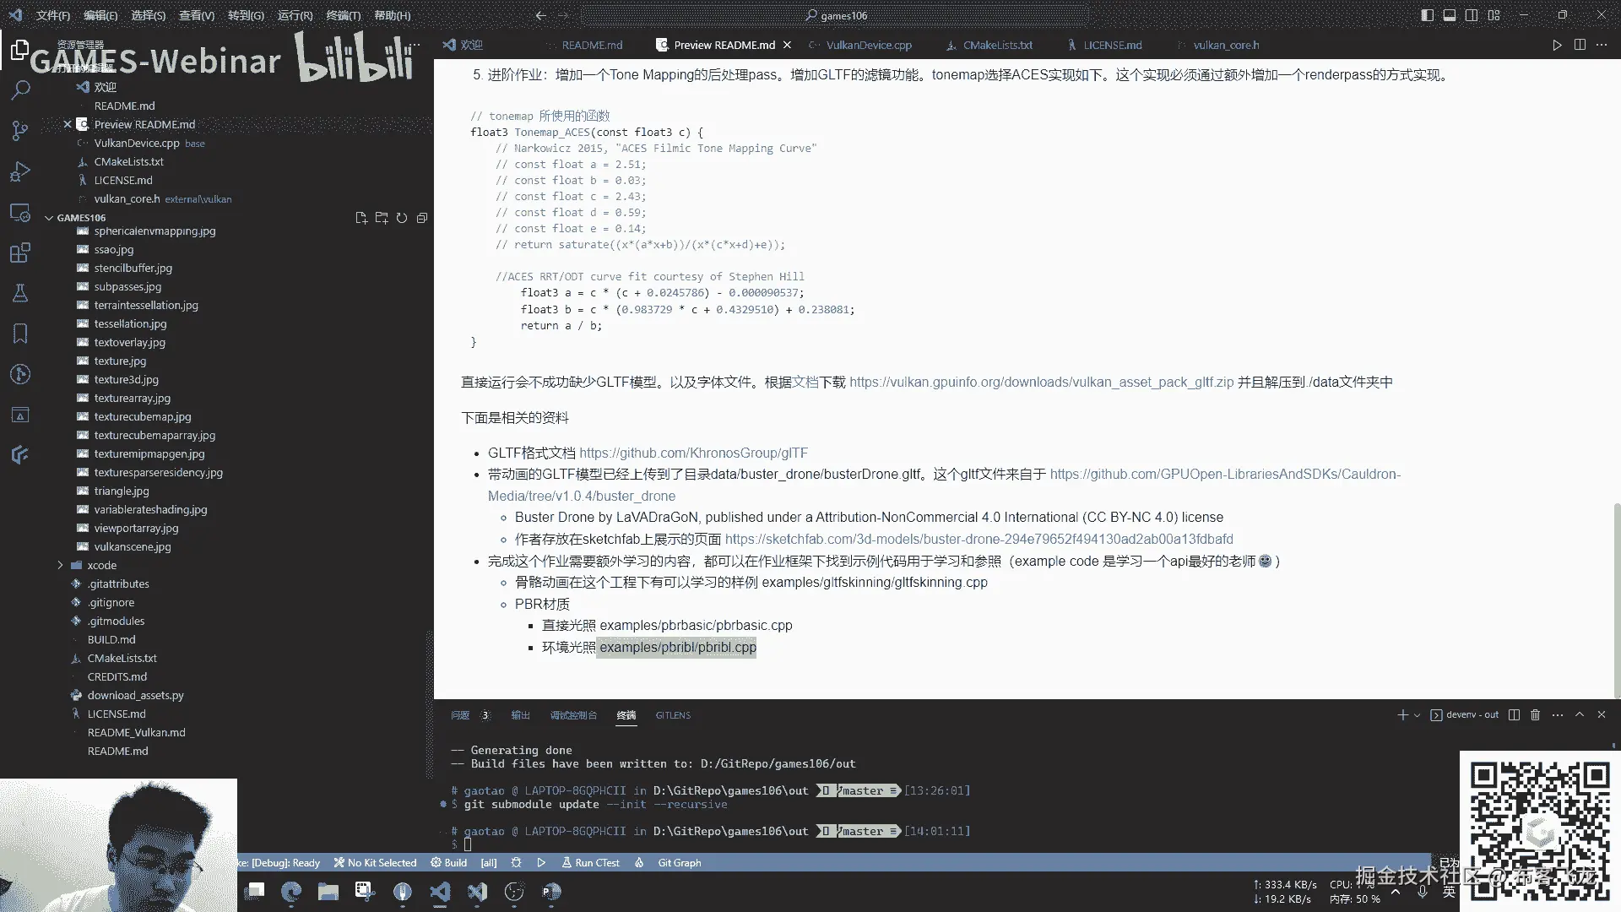1621x912 pixels.
Task: Click New File icon in GAMES106 header
Action: pyautogui.click(x=361, y=218)
